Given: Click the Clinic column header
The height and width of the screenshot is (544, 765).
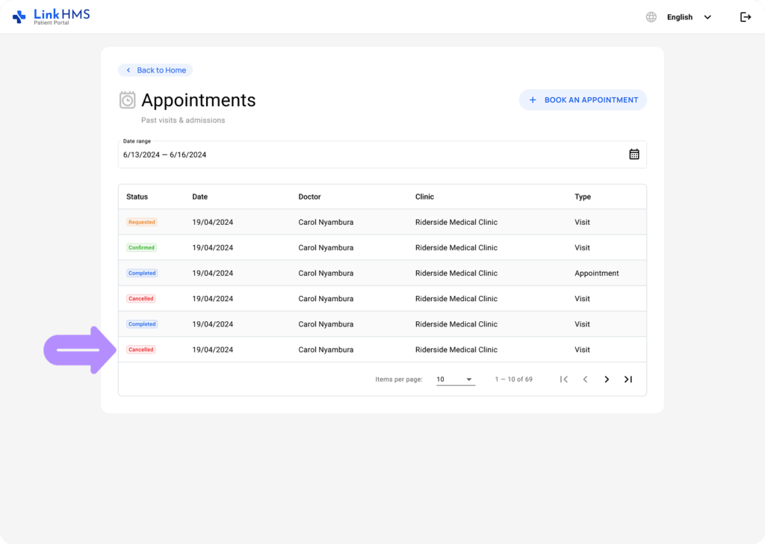Looking at the screenshot, I should 424,197.
